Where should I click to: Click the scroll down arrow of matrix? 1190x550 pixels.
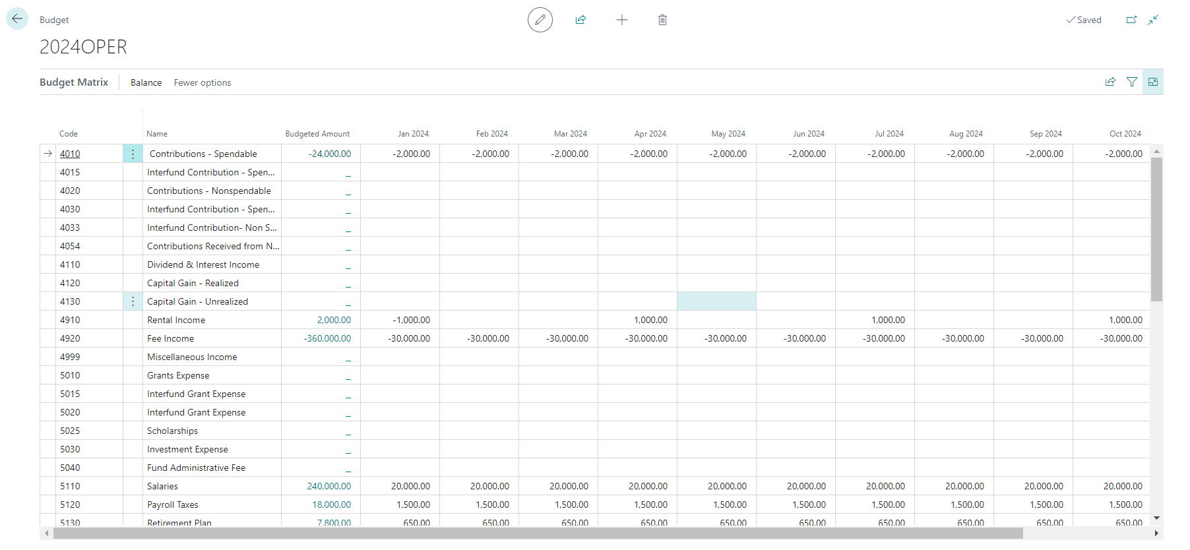click(1156, 518)
